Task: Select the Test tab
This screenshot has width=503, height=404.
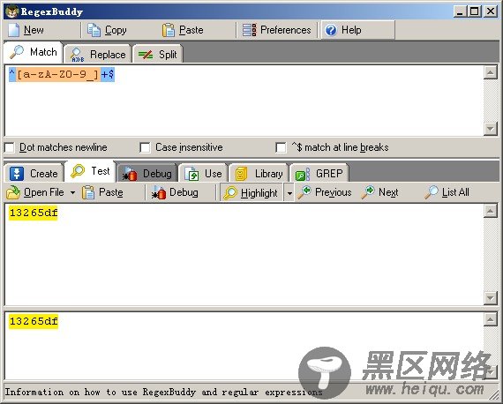Action: pyautogui.click(x=90, y=171)
